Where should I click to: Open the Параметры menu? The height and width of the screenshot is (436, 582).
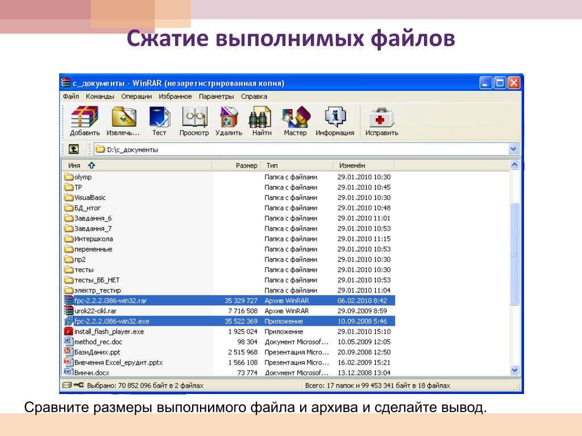click(217, 97)
